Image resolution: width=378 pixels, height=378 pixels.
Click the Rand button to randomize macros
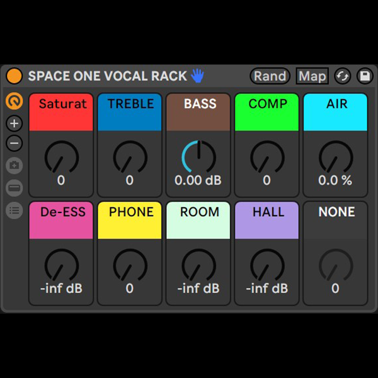coord(270,76)
